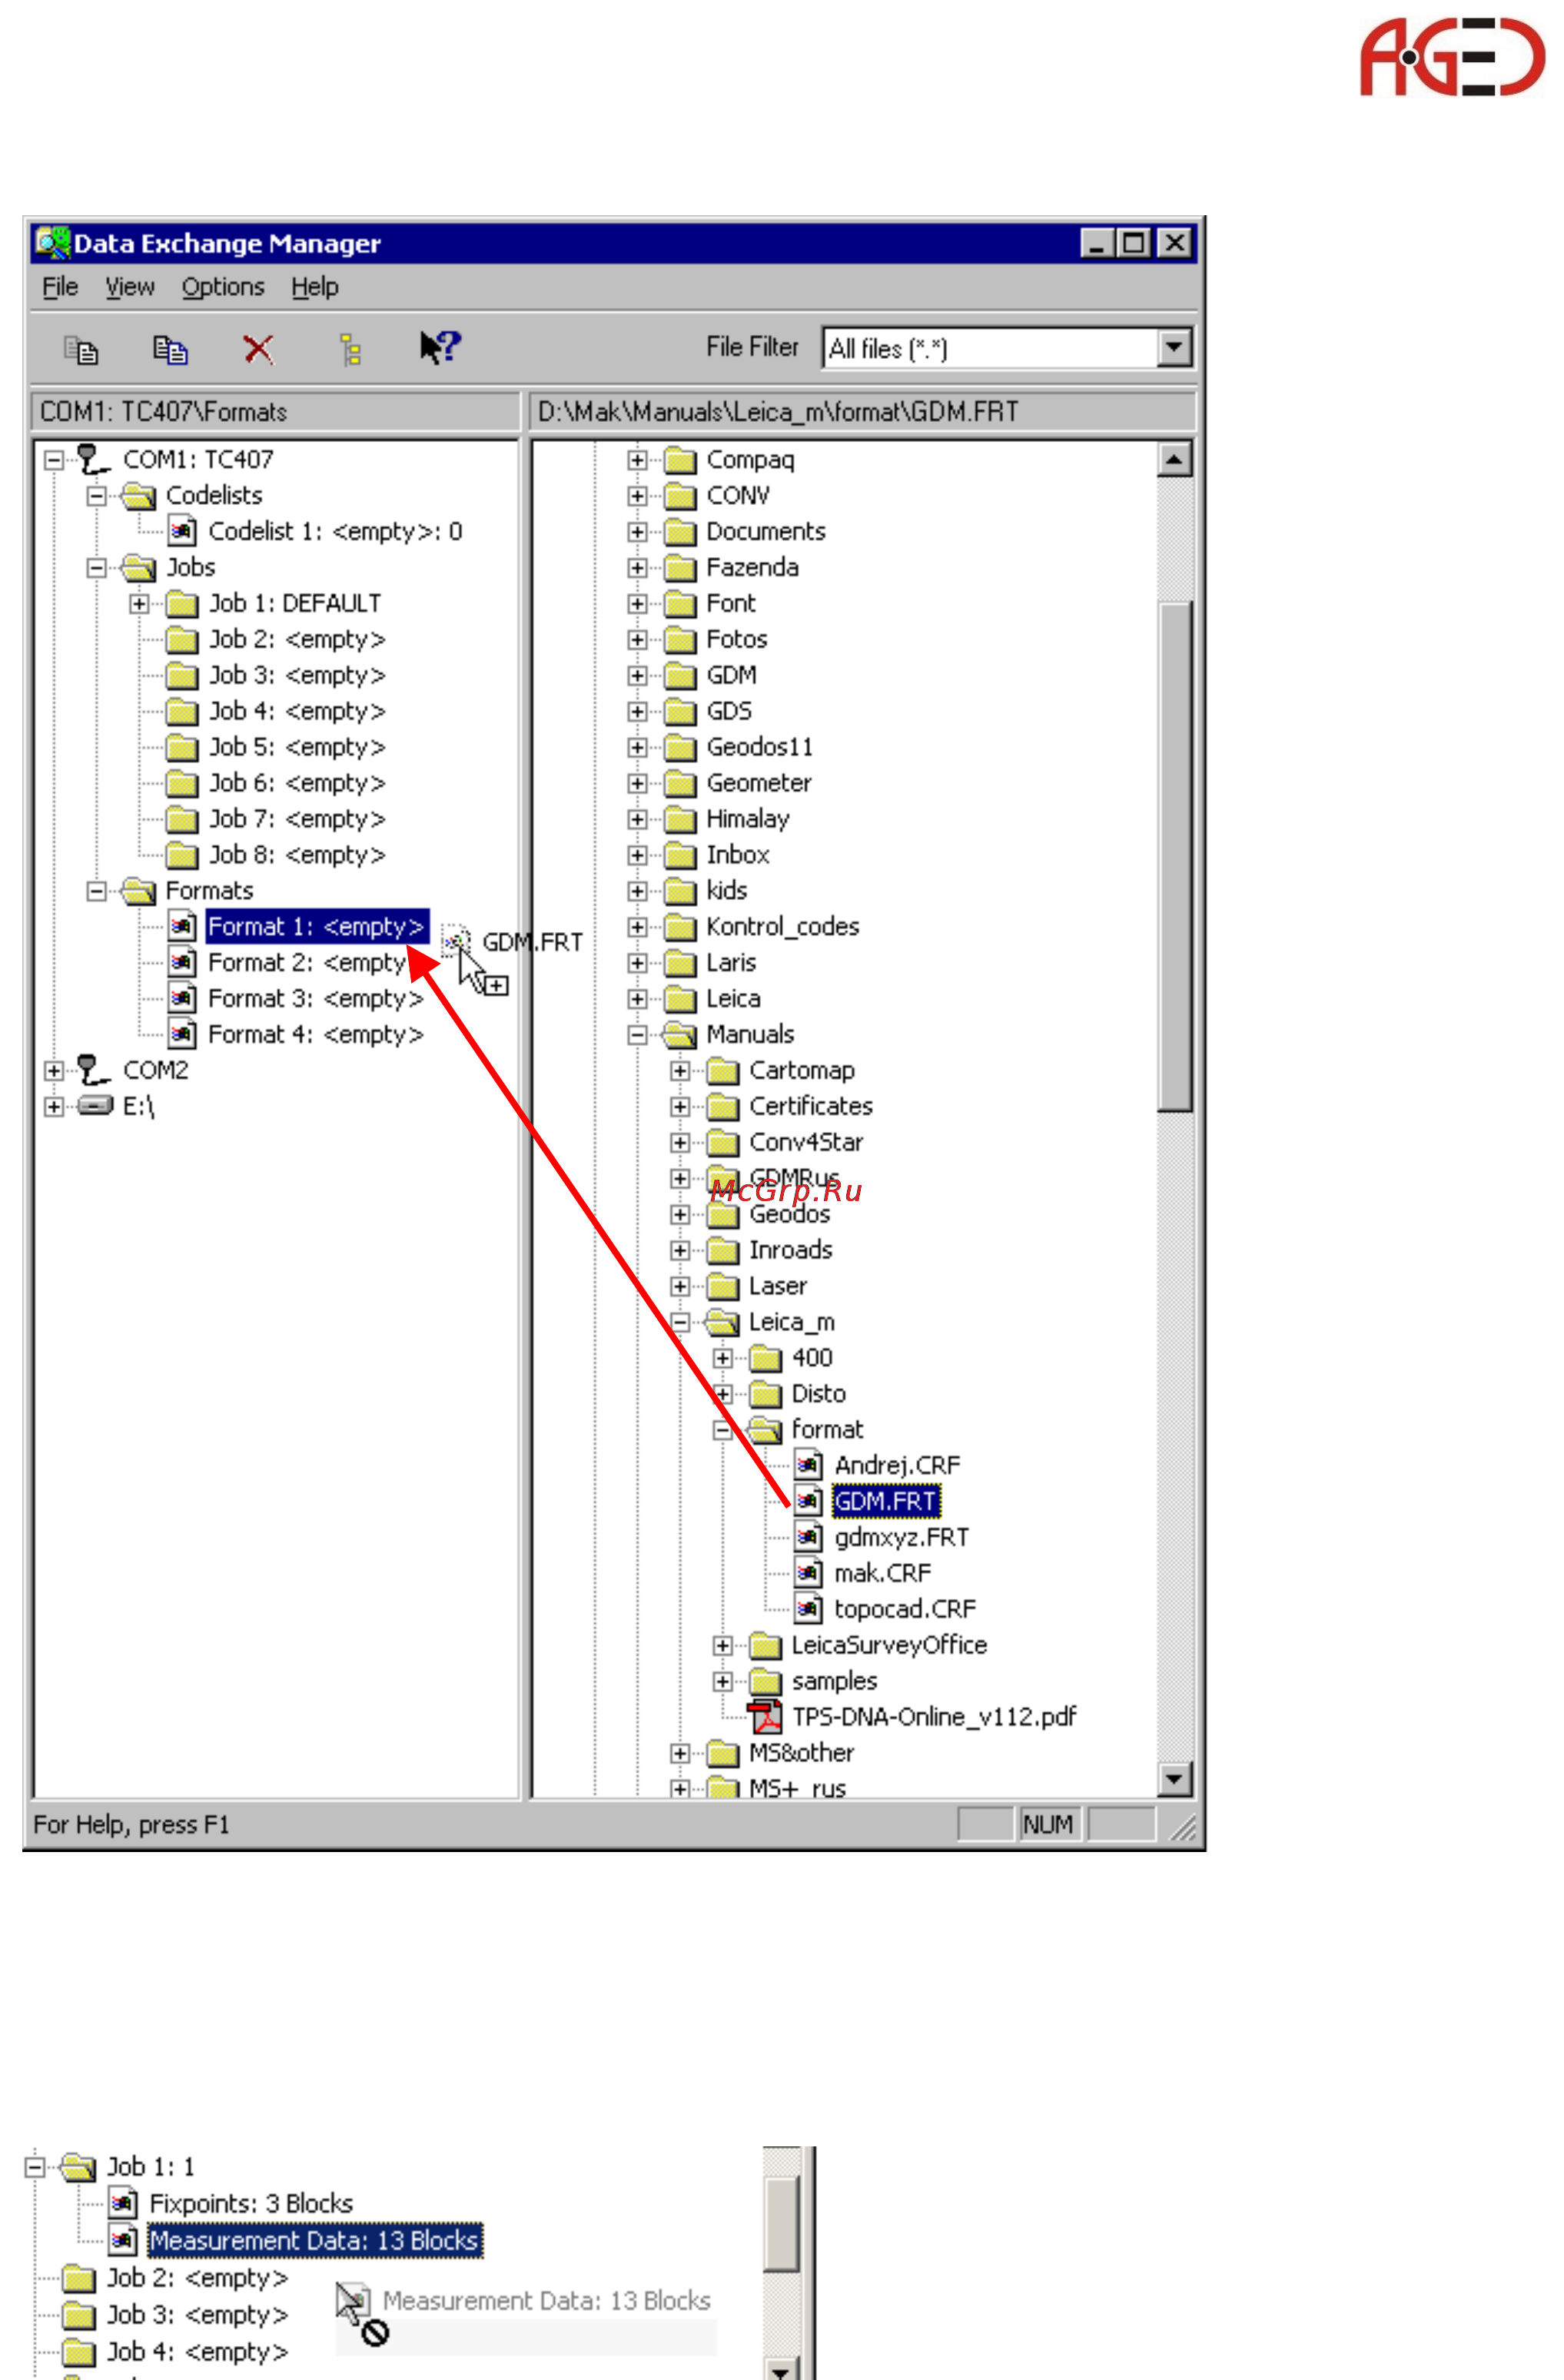Click the Data Exchange Manager title icon
Image resolution: width=1564 pixels, height=2380 pixels.
pyautogui.click(x=52, y=243)
